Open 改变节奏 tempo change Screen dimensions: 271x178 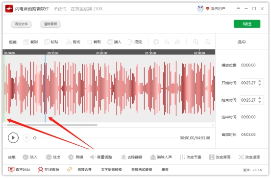coord(191,157)
